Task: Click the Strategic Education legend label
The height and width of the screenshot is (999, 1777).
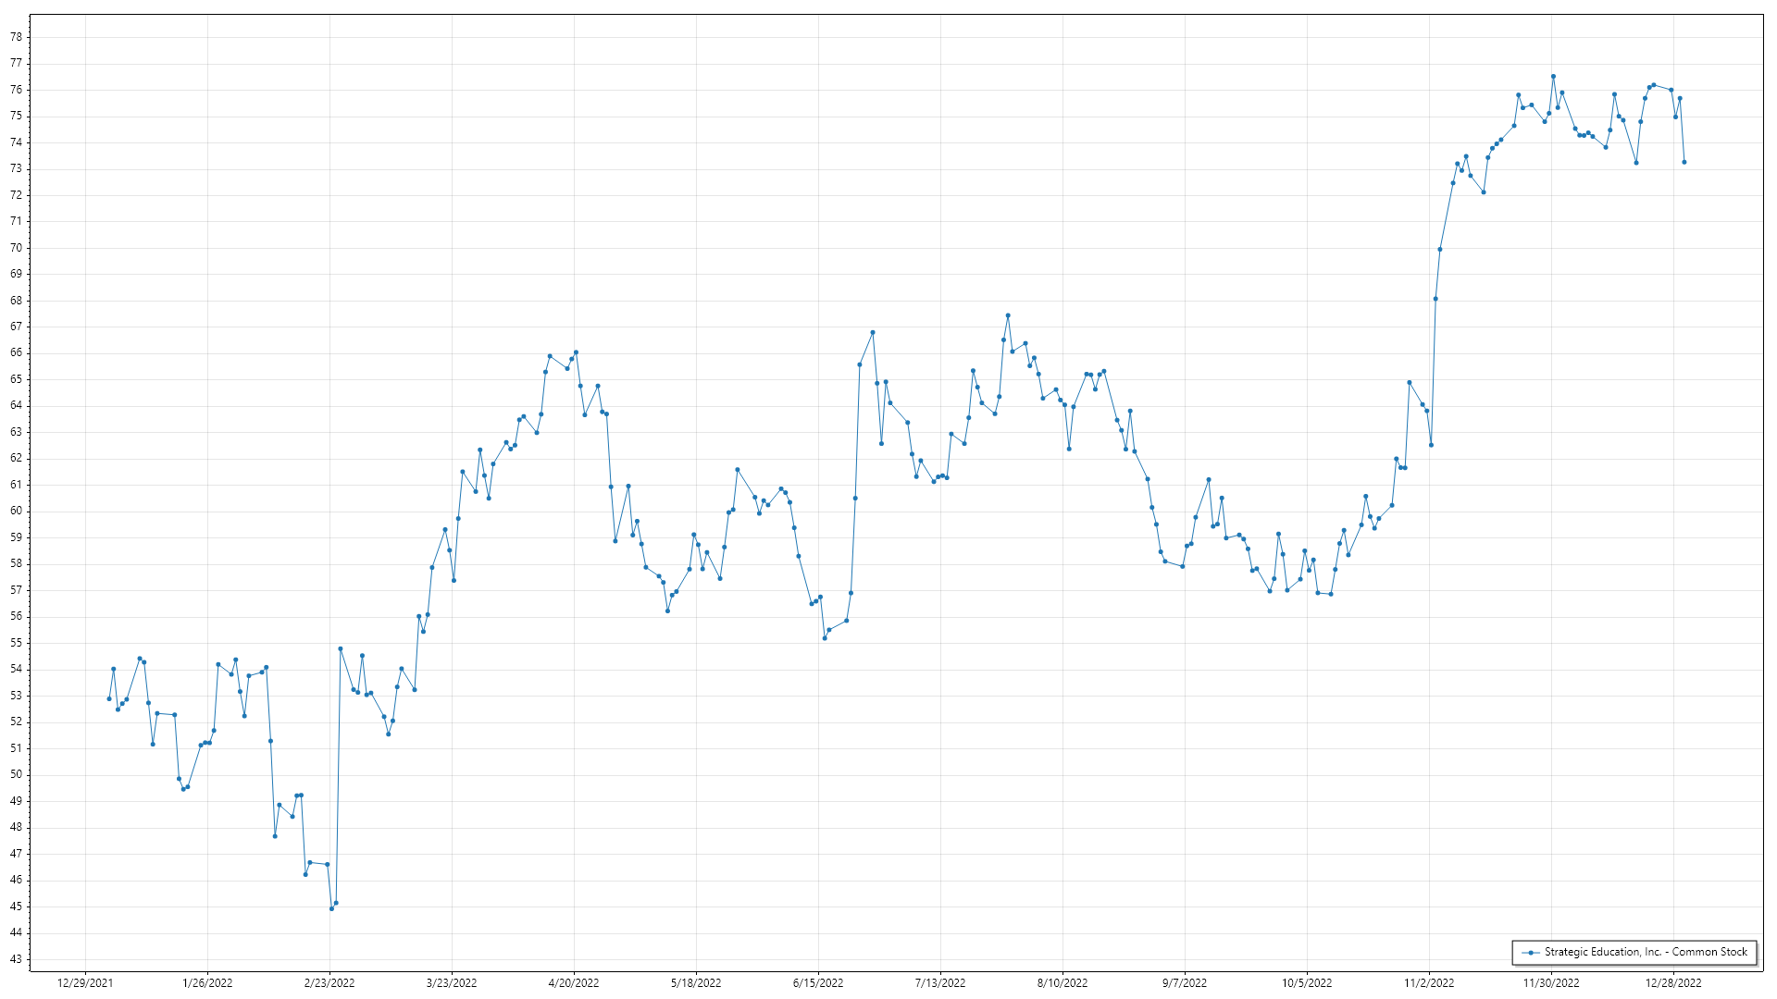Action: (1646, 952)
